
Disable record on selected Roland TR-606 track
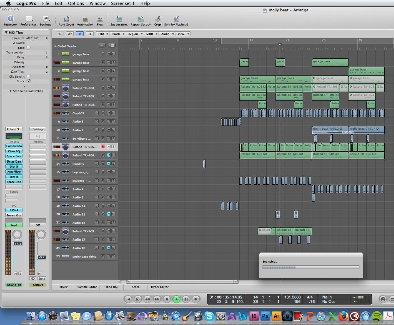click(x=103, y=147)
